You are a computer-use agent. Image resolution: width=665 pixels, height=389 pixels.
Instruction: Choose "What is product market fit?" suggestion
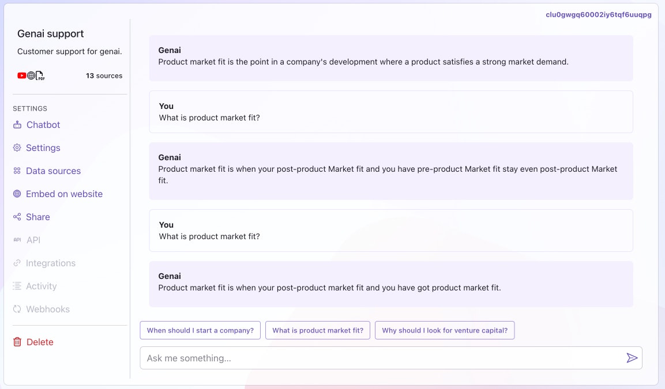[318, 330]
